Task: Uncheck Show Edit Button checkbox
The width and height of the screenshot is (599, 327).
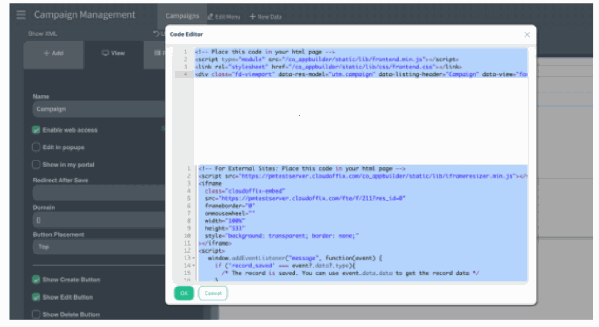Action: pos(36,297)
